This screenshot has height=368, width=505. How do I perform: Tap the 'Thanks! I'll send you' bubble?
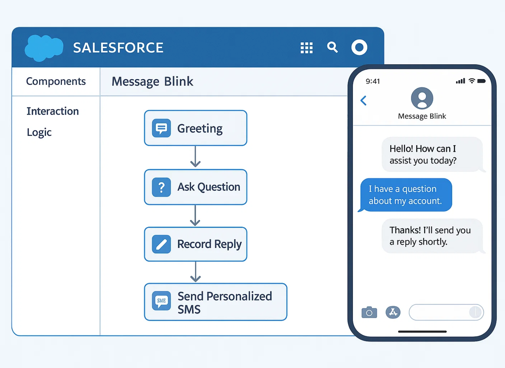coord(432,236)
